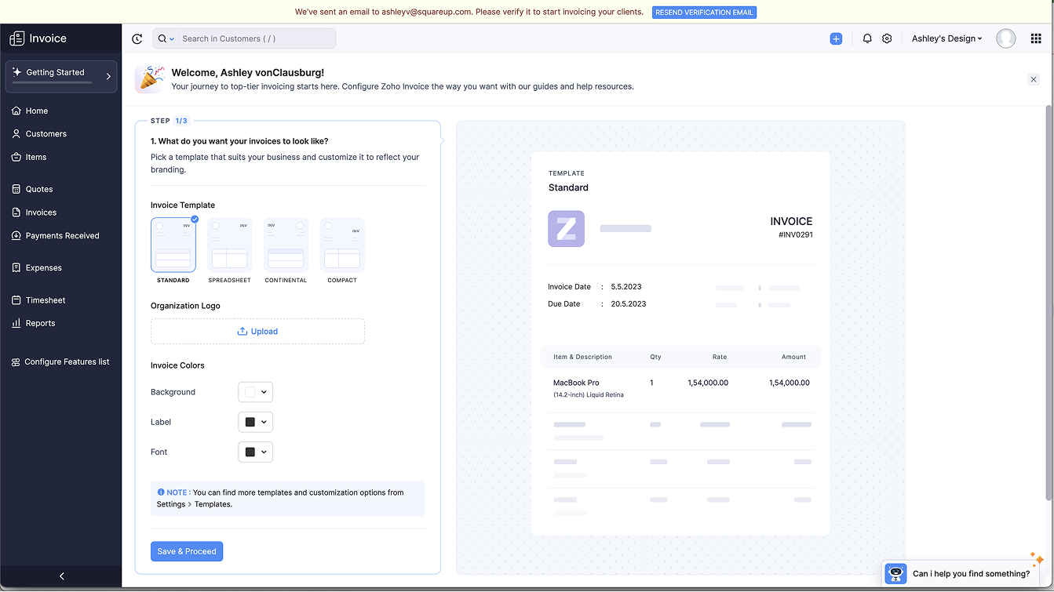Click the Save & Proceed button
This screenshot has height=592, width=1054.
[186, 551]
